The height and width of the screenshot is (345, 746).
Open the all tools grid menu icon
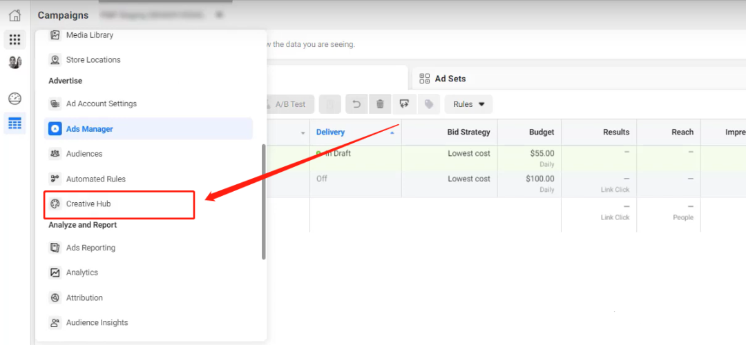15,39
